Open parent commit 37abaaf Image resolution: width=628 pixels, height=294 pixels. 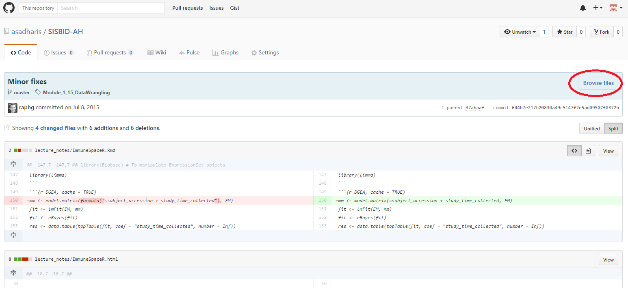(x=475, y=108)
